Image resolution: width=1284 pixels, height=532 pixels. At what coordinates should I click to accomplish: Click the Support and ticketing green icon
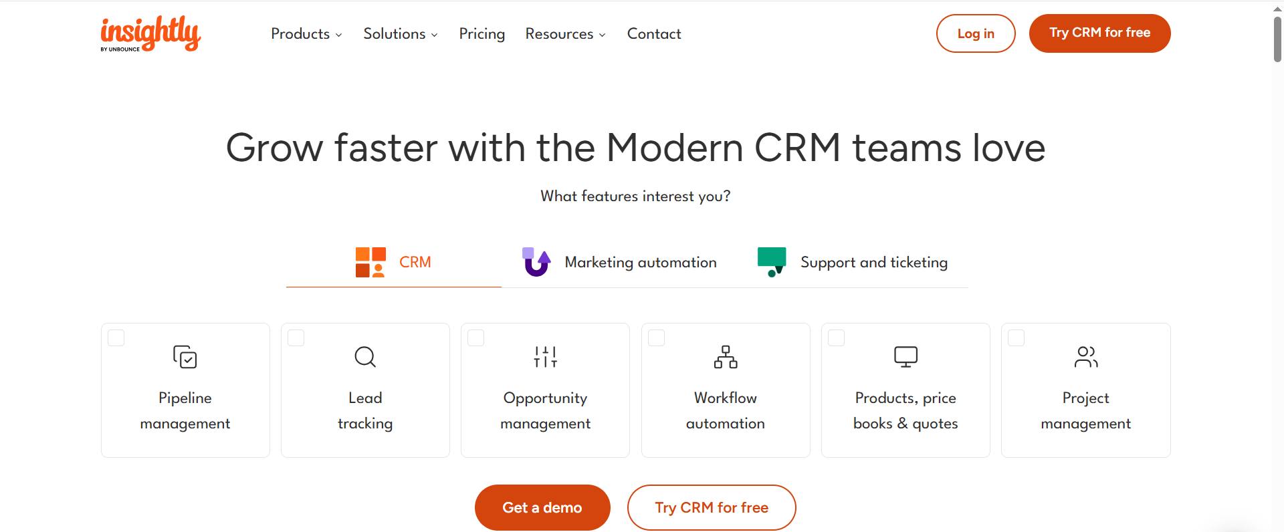[772, 262]
